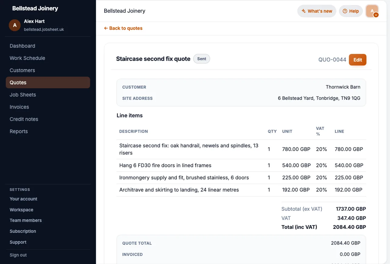Open Dashboard in the sidebar
This screenshot has width=390, height=264.
(x=48, y=46)
